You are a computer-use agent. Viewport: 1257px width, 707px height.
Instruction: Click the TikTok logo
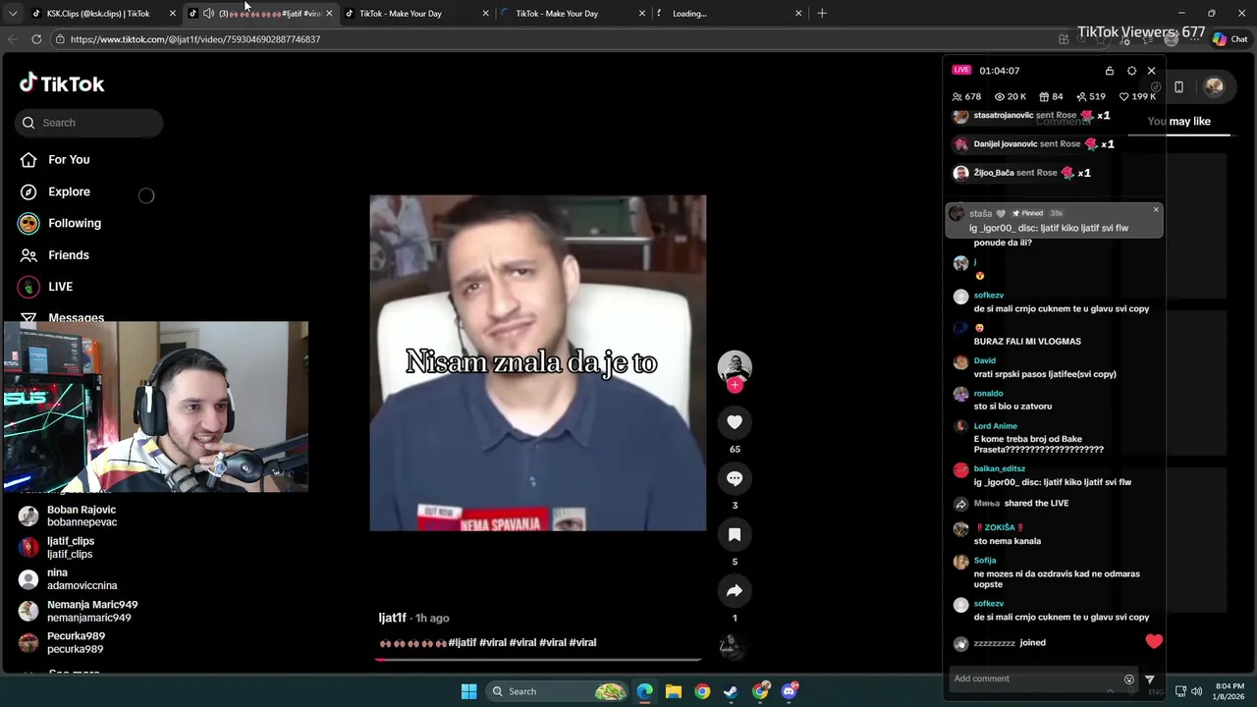coord(62,83)
